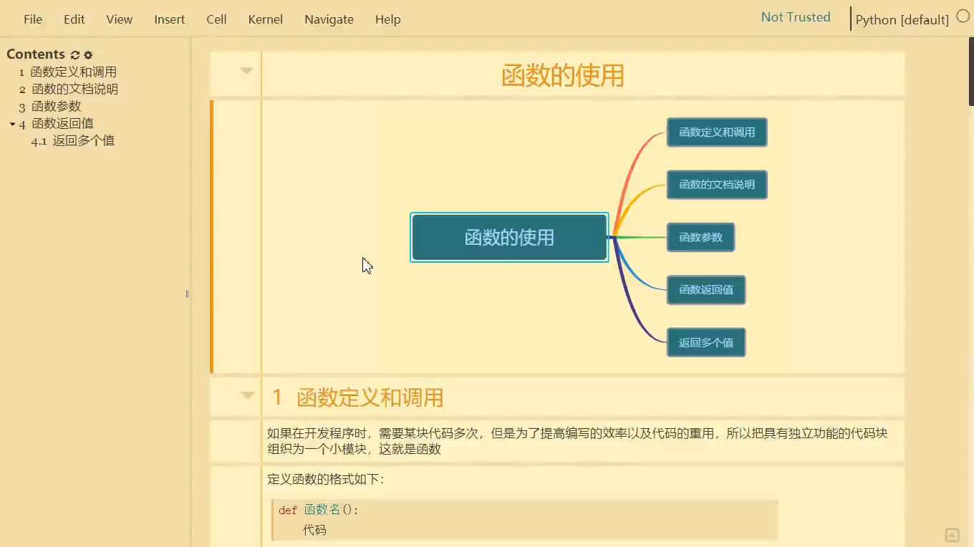Open table of contents settings gear
Viewport: 974px width, 547px height.
coord(88,54)
